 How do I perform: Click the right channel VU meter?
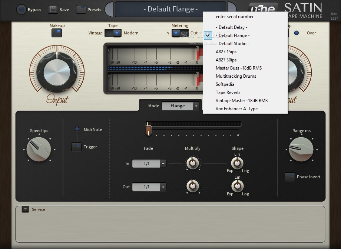click(155, 82)
